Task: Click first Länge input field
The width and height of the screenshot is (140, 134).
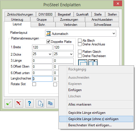Action: [x=42, y=61]
